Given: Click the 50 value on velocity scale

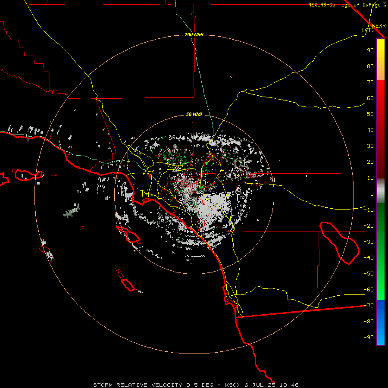Looking at the screenshot, I should coord(370,114).
